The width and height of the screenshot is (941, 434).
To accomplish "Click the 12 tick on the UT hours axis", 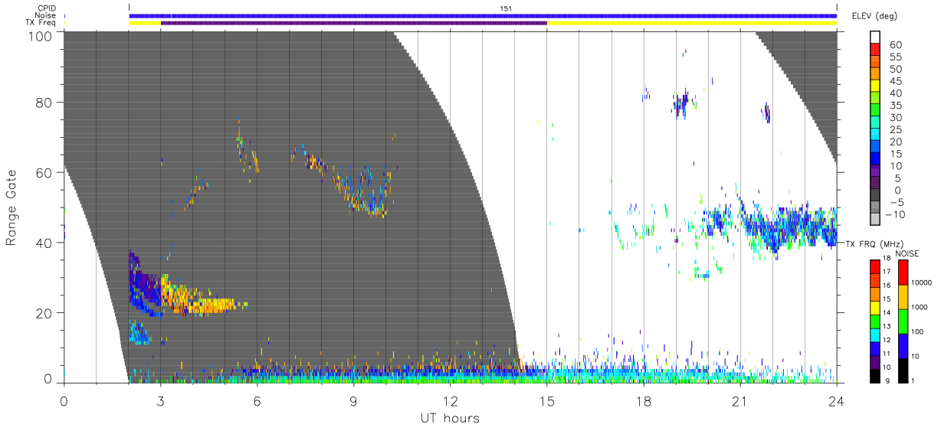I will pos(451,400).
